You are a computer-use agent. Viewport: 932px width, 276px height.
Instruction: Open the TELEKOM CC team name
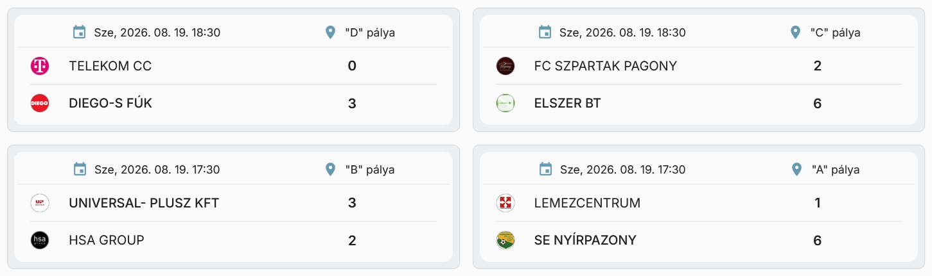click(110, 66)
